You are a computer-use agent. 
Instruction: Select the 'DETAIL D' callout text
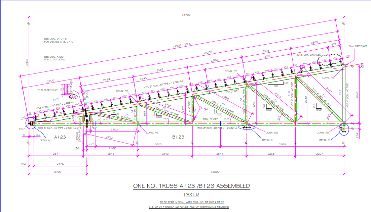click(x=324, y=140)
